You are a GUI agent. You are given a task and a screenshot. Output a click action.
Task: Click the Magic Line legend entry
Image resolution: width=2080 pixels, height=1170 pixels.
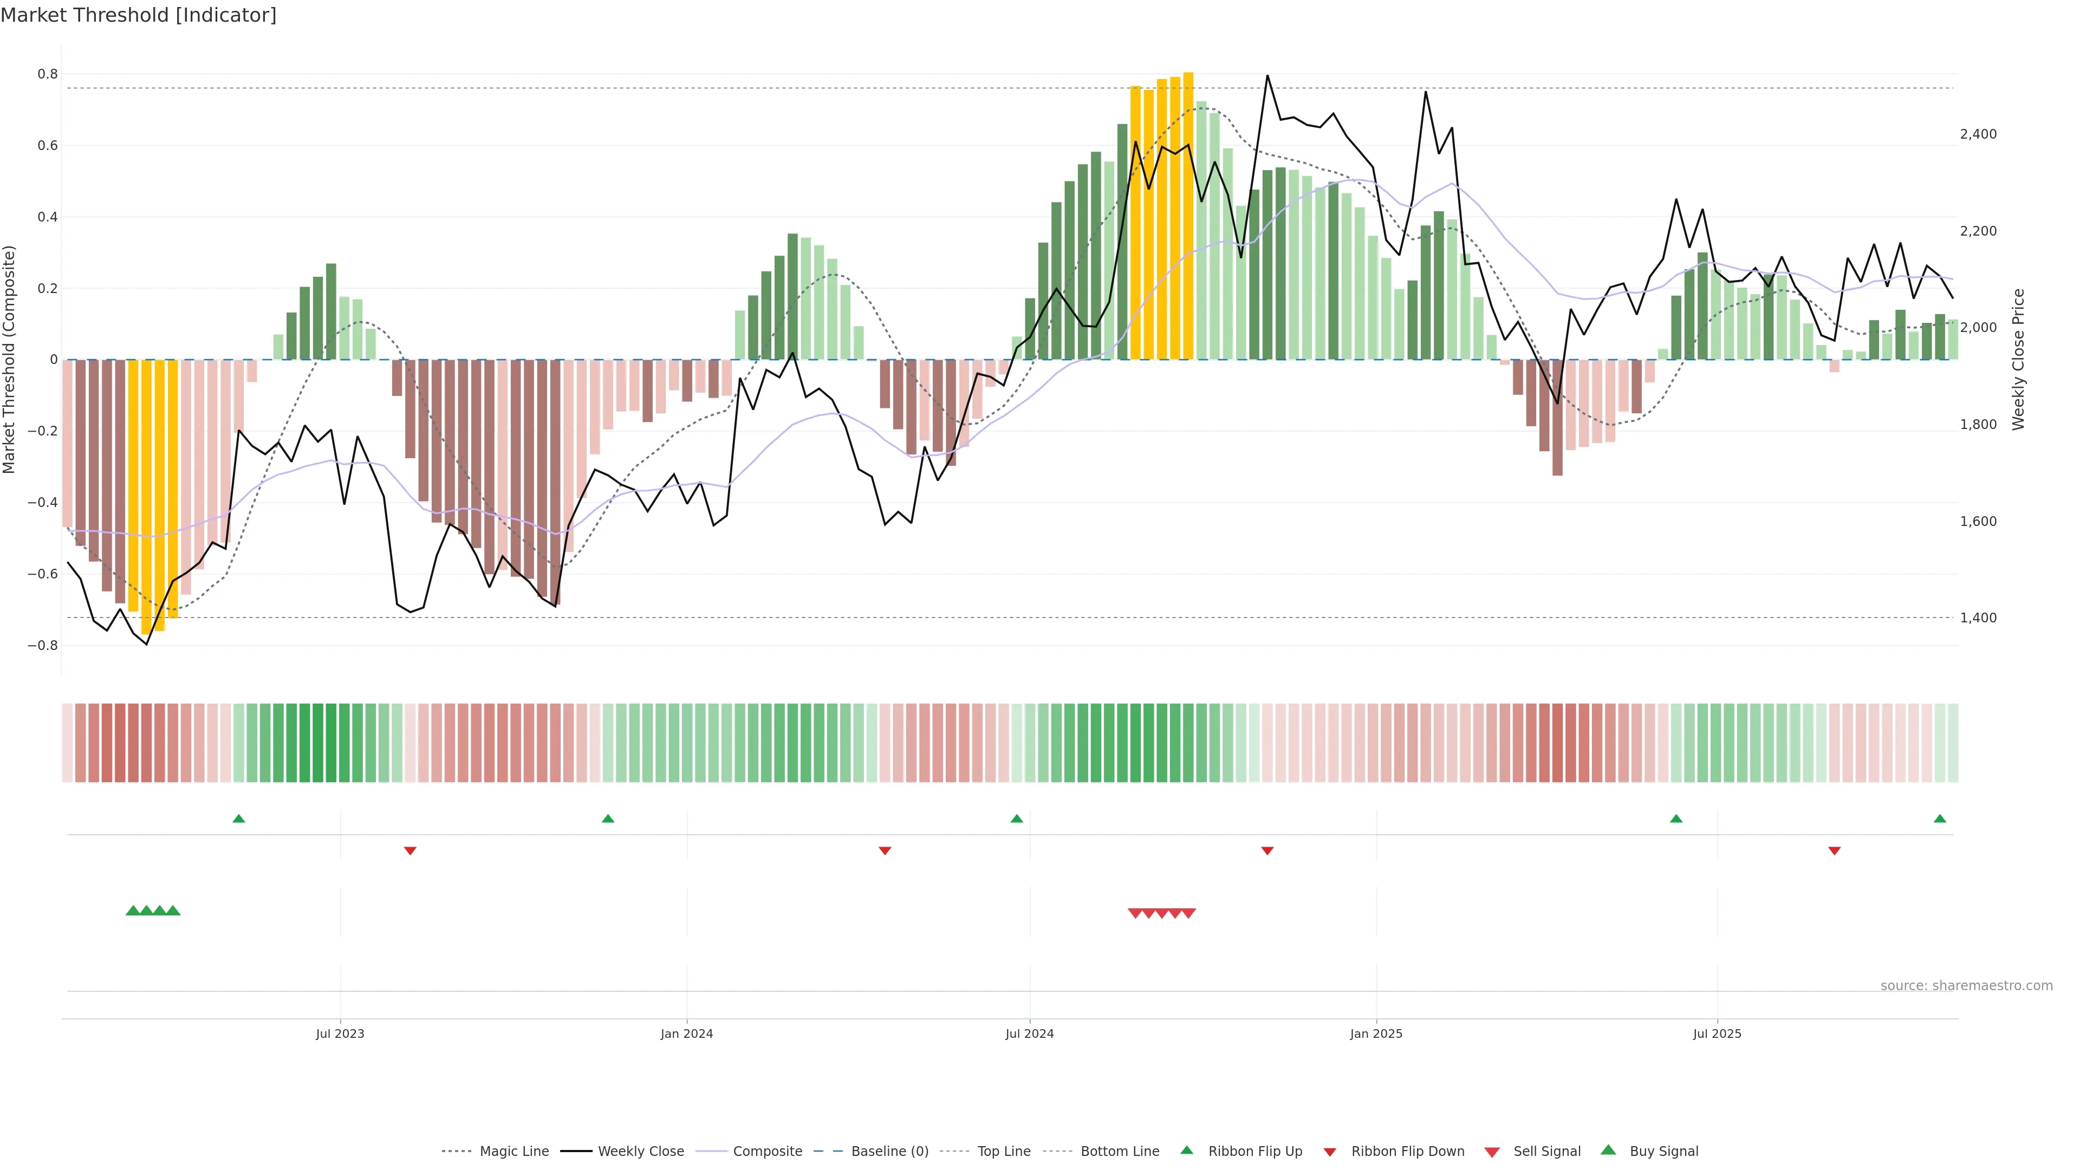(x=513, y=1150)
